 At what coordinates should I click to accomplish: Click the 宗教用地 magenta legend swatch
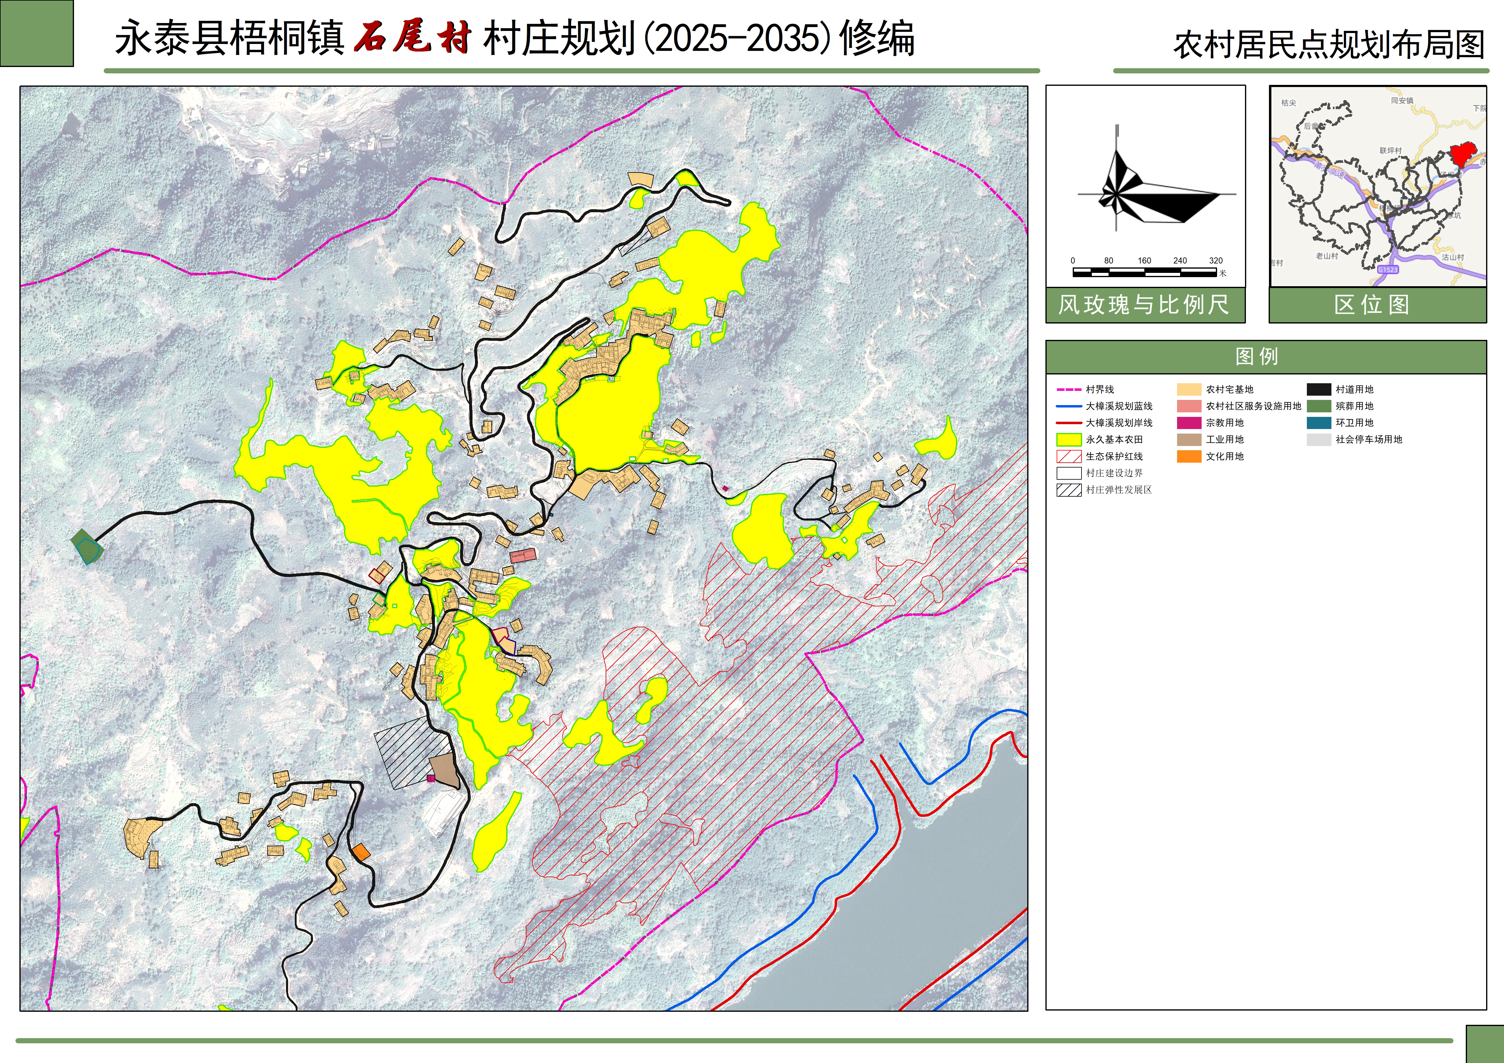point(1189,422)
